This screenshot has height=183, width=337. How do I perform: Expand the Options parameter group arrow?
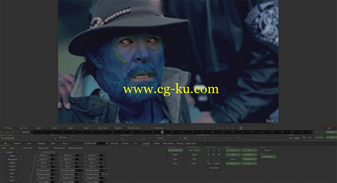pos(20,156)
